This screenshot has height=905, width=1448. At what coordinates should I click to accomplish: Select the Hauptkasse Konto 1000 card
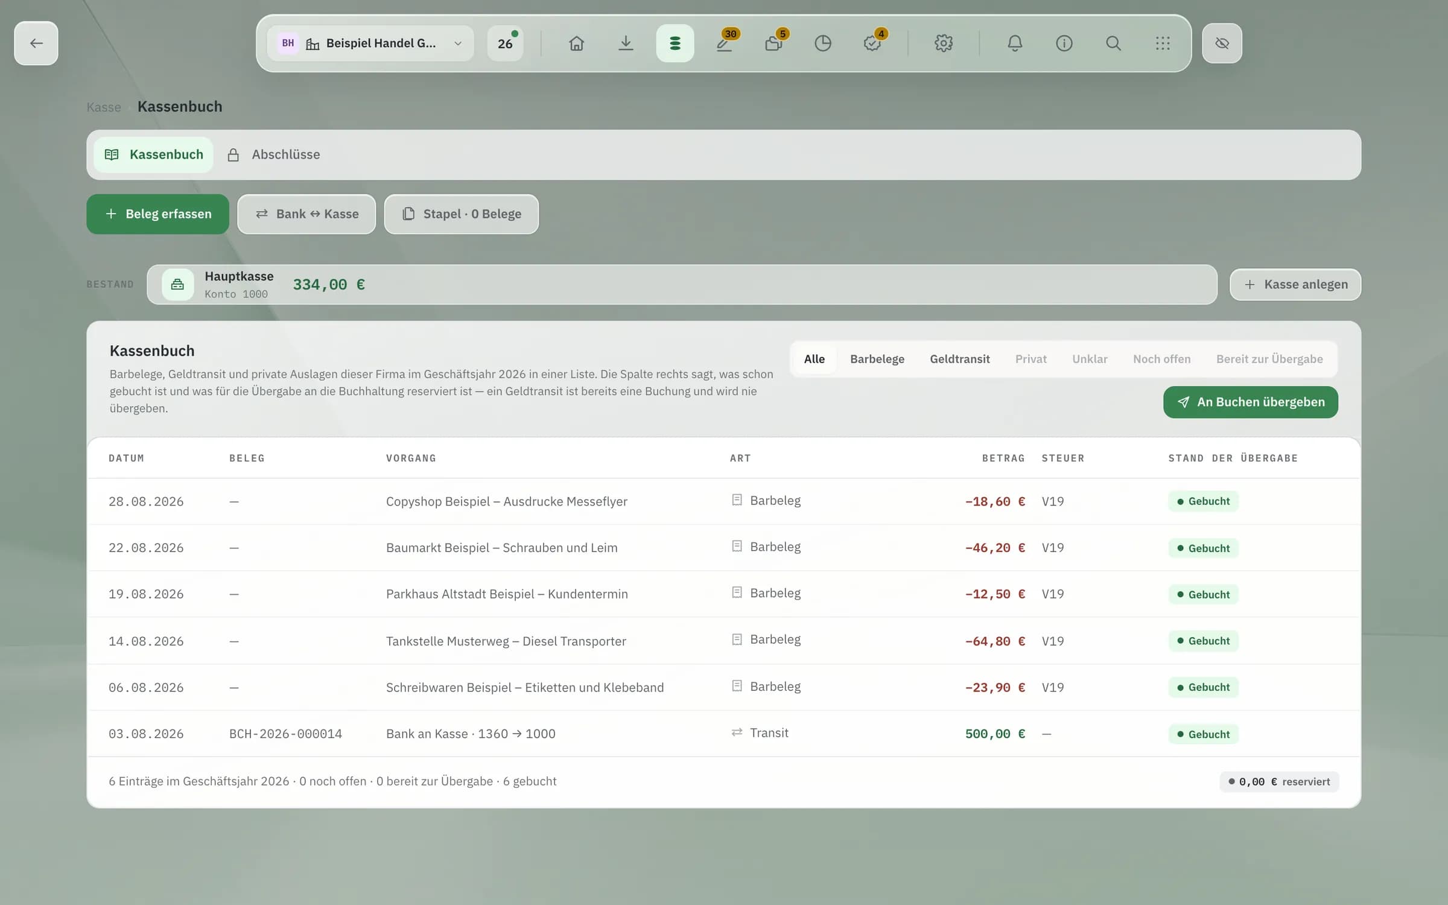point(682,284)
